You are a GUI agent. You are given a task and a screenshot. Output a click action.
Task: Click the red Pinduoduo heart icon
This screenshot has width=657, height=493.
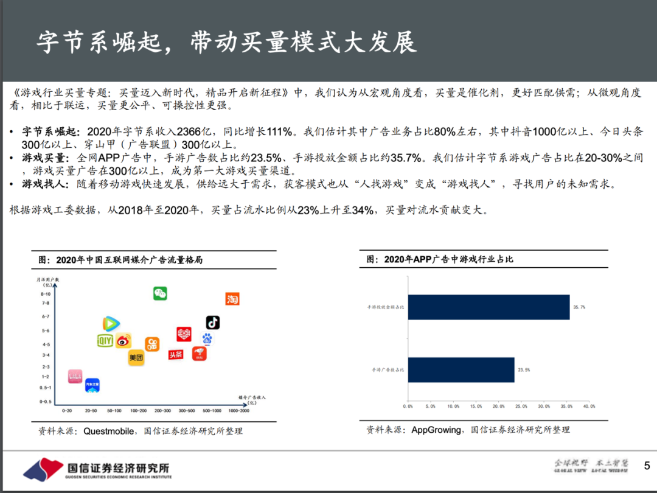[x=184, y=334]
